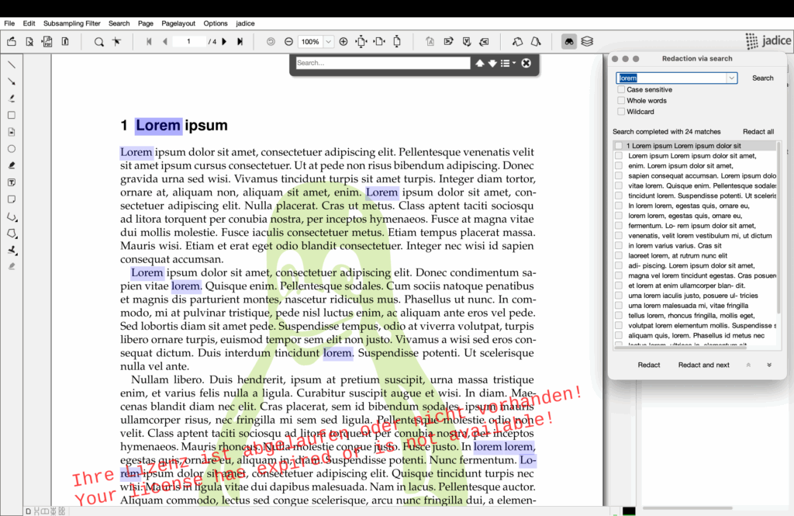Expand the redaction search term dropdown
Screen dimensions: 794x516
[x=730, y=78]
